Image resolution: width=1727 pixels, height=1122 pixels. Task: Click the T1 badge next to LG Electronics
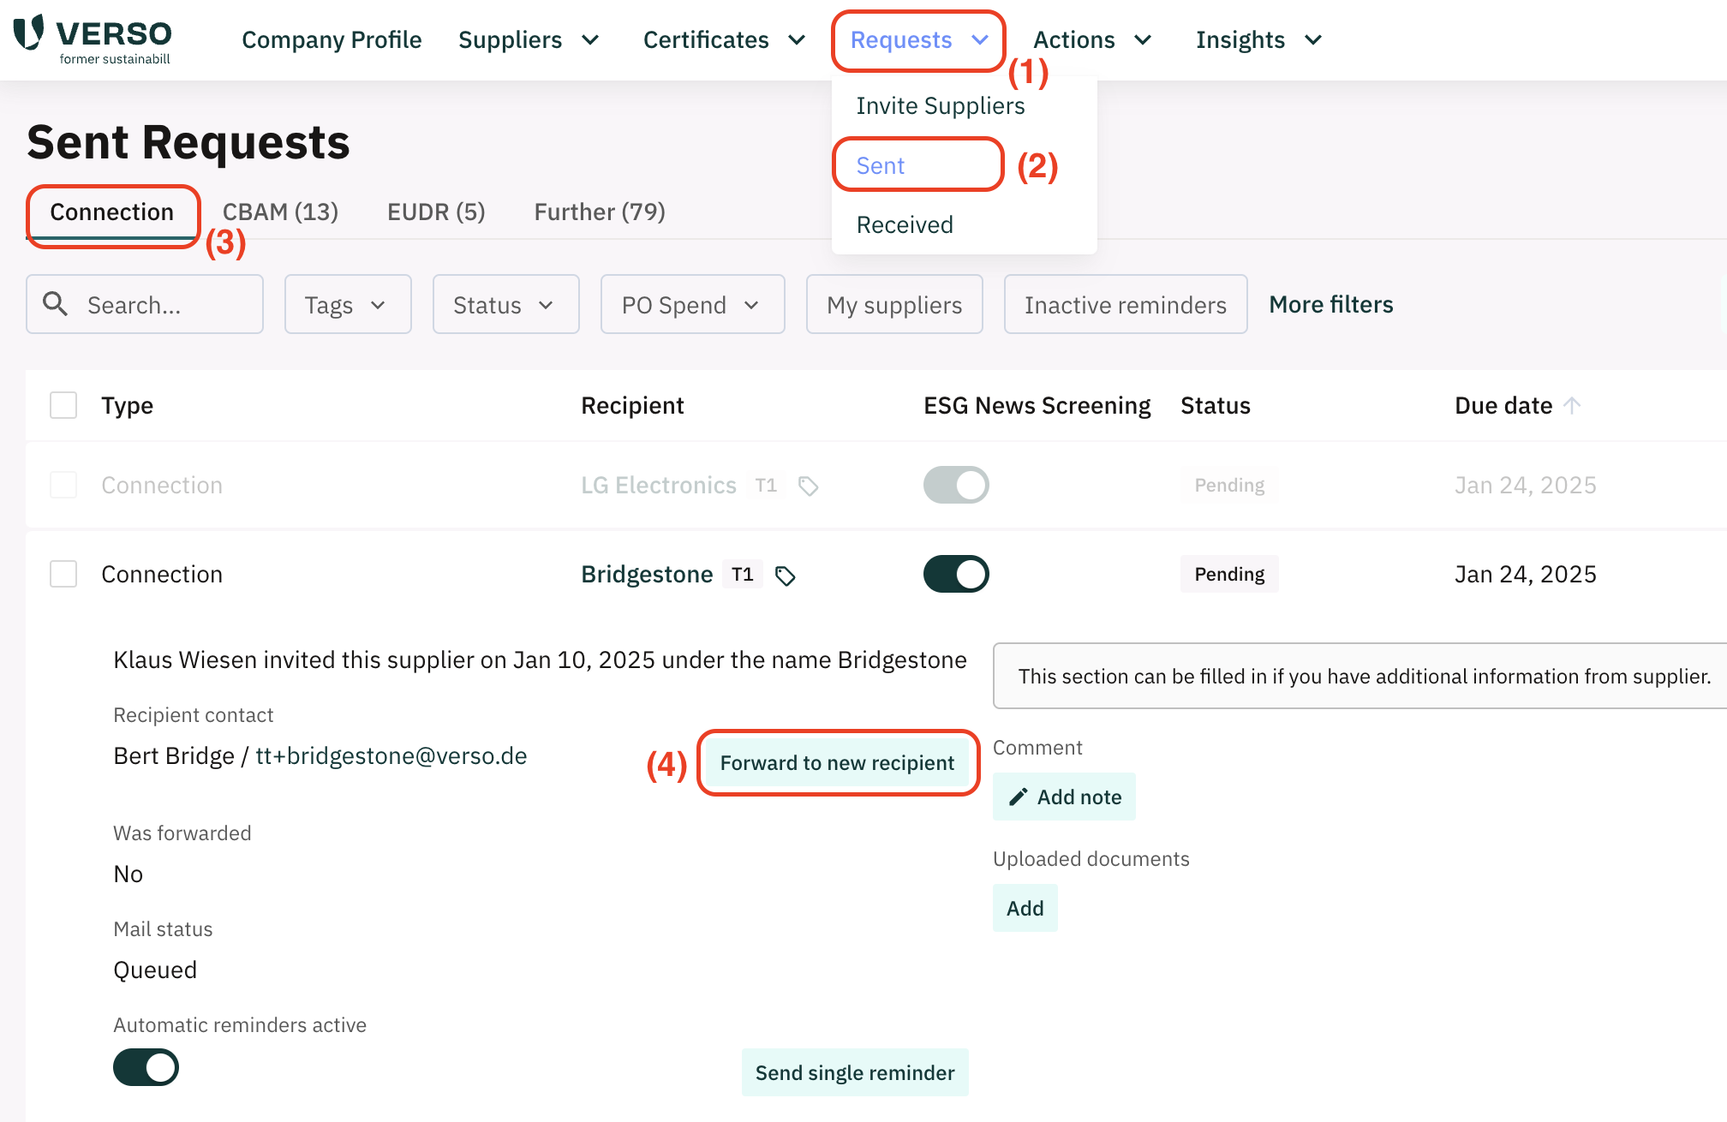(766, 485)
